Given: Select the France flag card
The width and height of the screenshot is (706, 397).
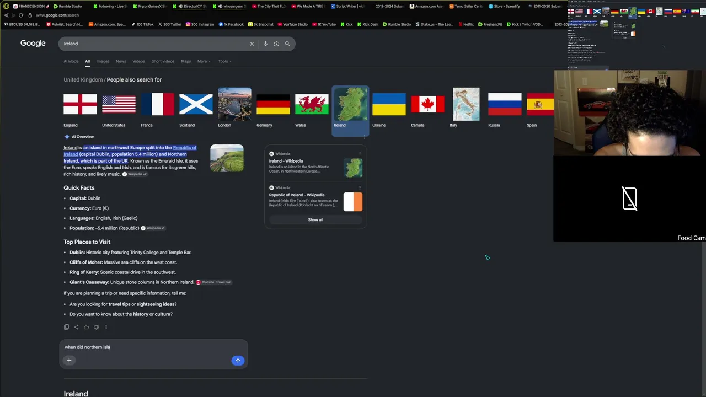Looking at the screenshot, I should coord(157,108).
